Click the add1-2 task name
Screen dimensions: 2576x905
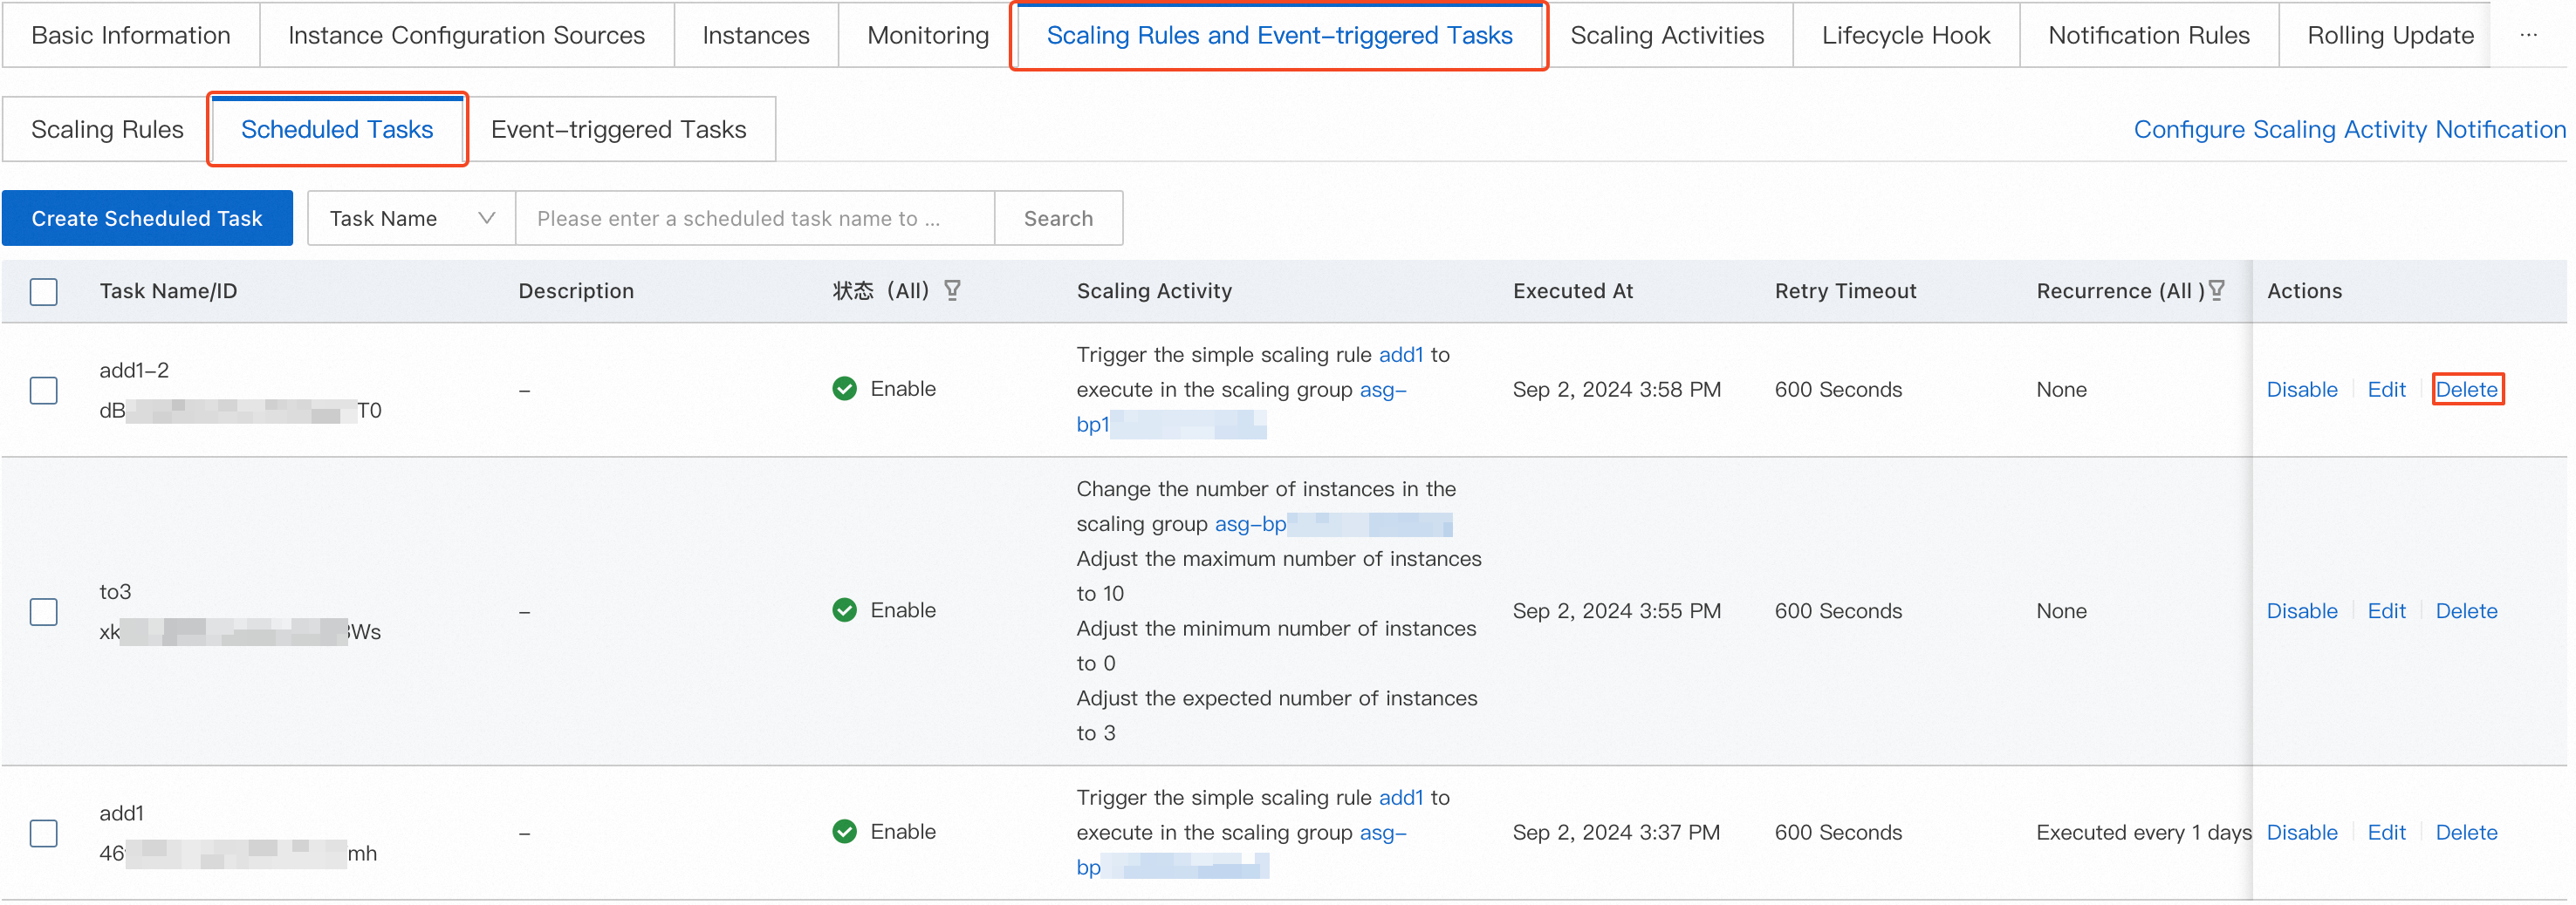pos(134,371)
